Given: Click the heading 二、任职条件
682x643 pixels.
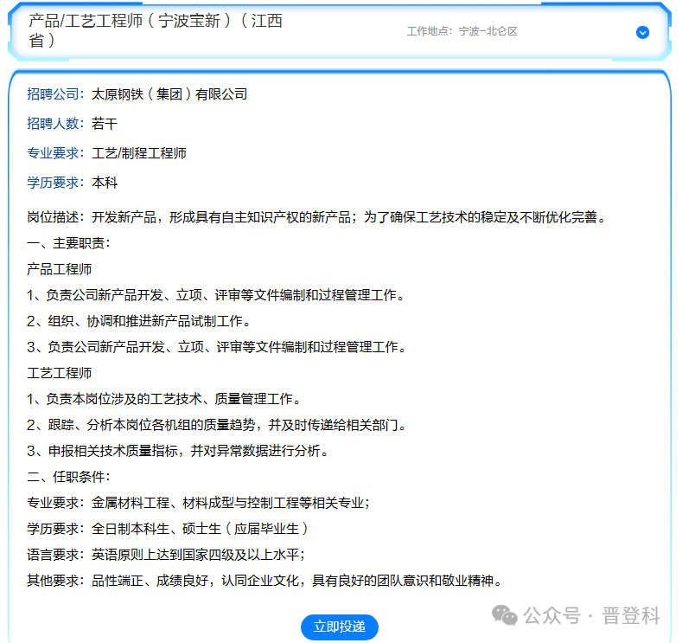Looking at the screenshot, I should [69, 477].
